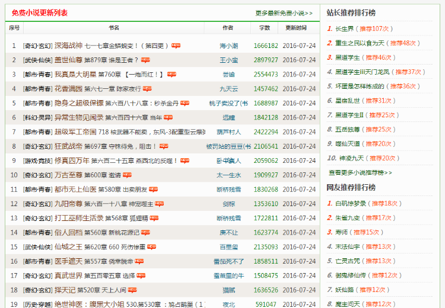Image resolution: width=445 pixels, height=308 pixels.
Task: Open author 王小蛮's page
Action: click(229, 60)
